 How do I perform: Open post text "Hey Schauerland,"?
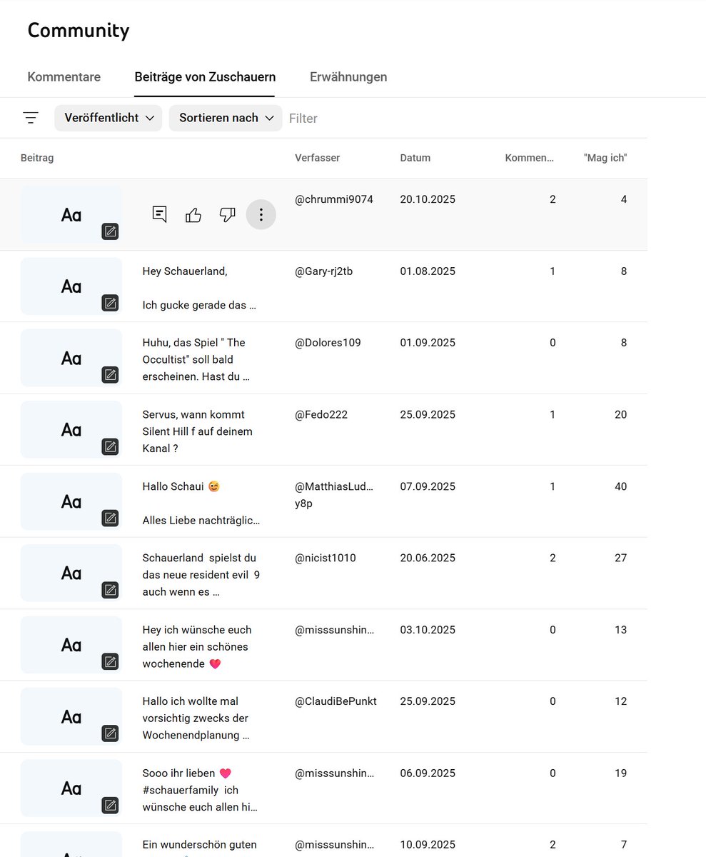point(185,271)
